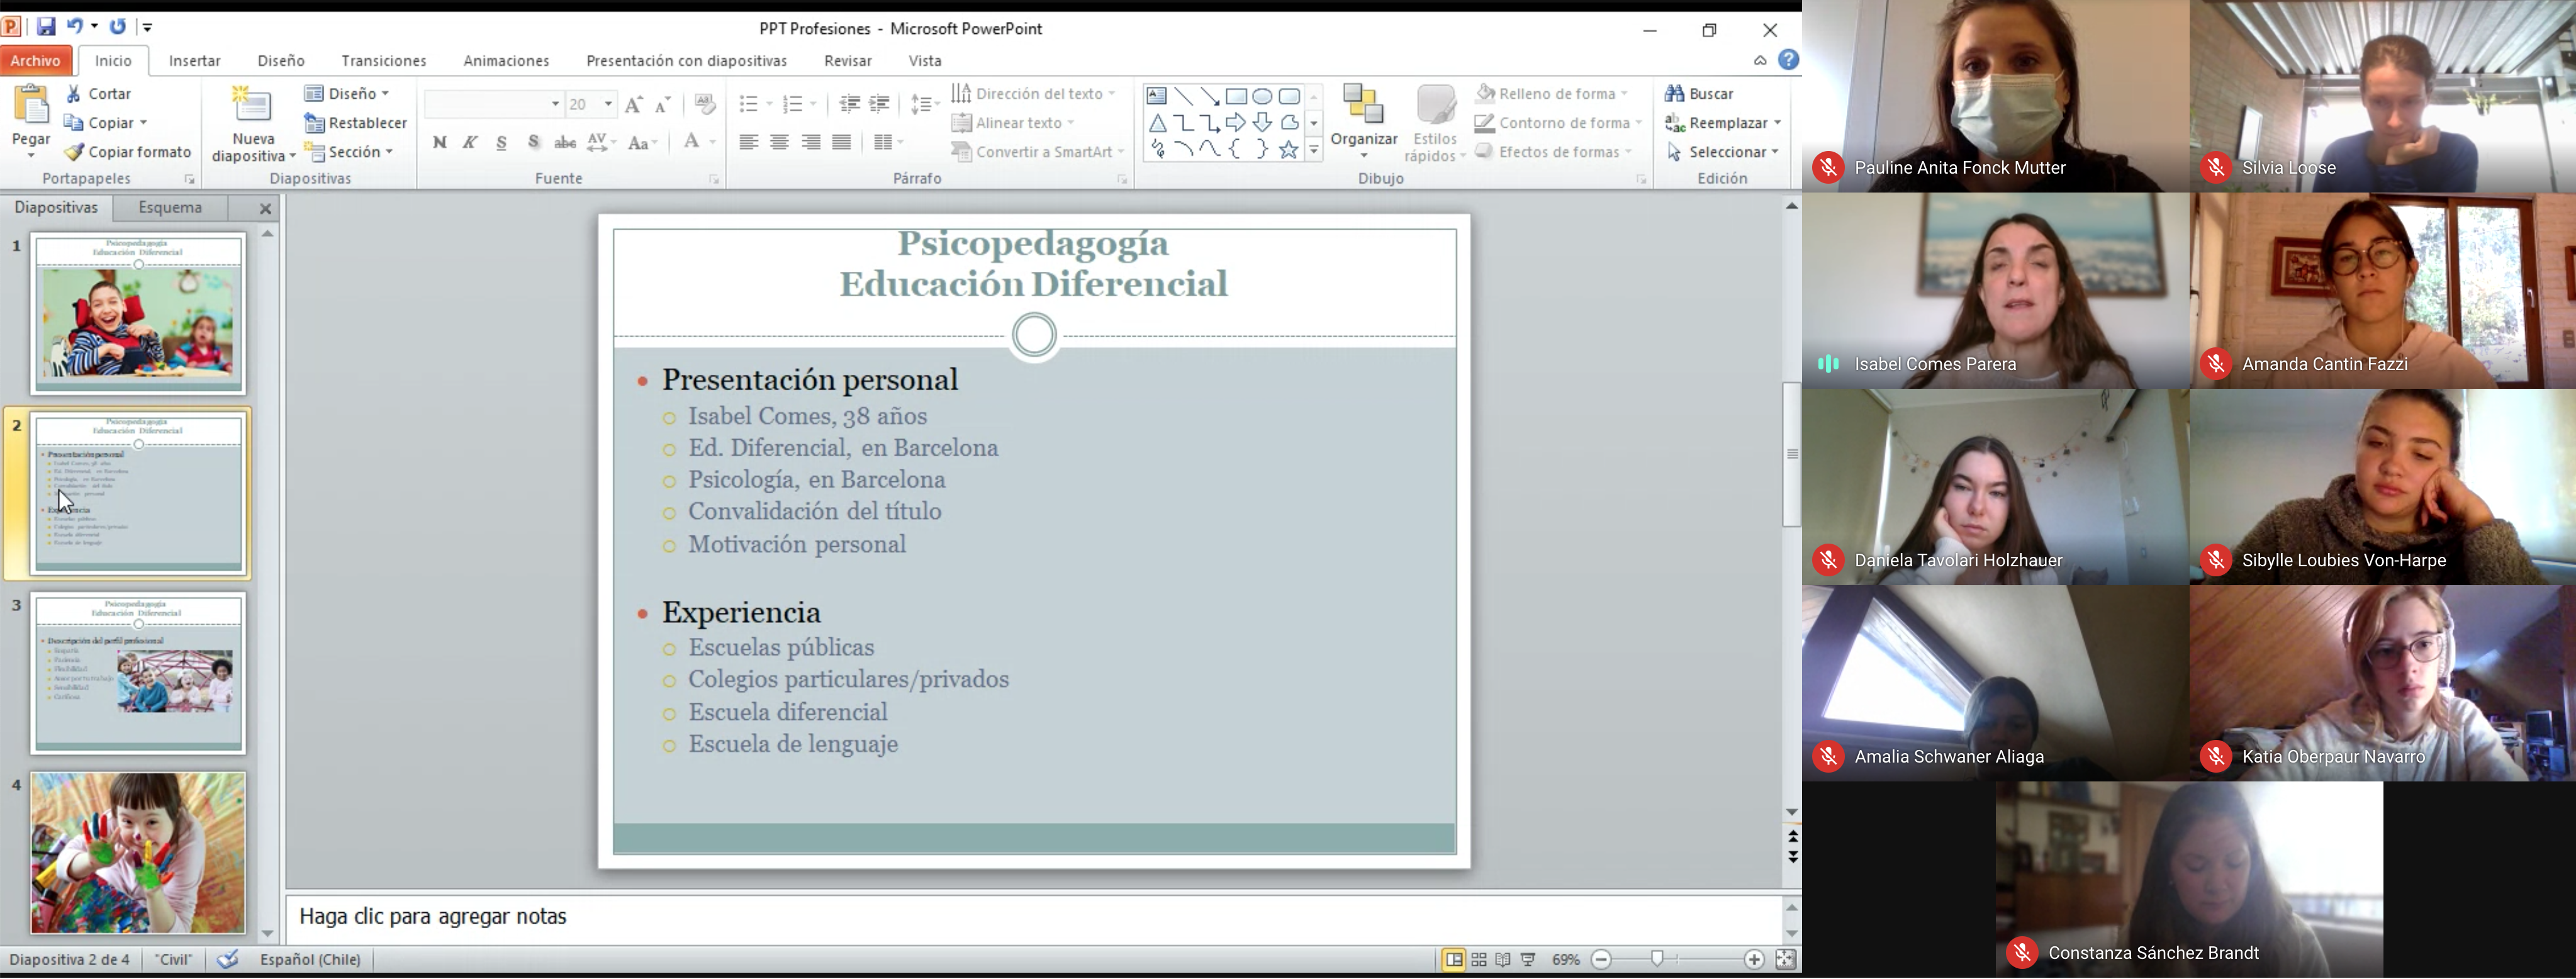Open Relleno de forma dropdown
This screenshot has height=979, width=2576.
click(1624, 94)
